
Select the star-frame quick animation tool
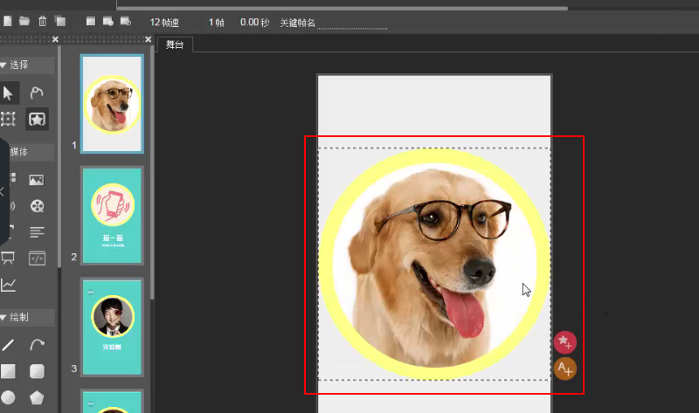37,119
